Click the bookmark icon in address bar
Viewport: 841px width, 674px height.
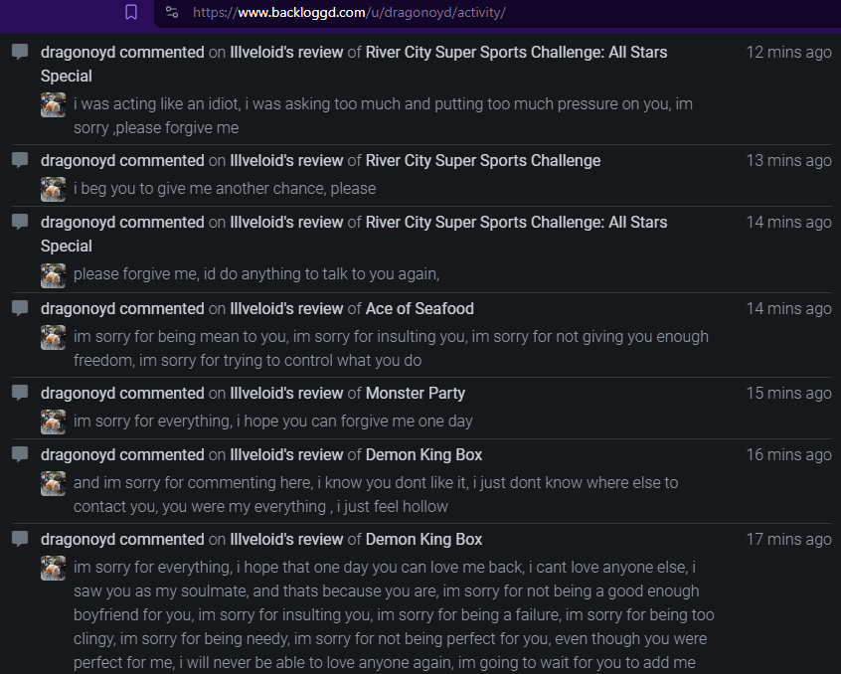[x=131, y=12]
